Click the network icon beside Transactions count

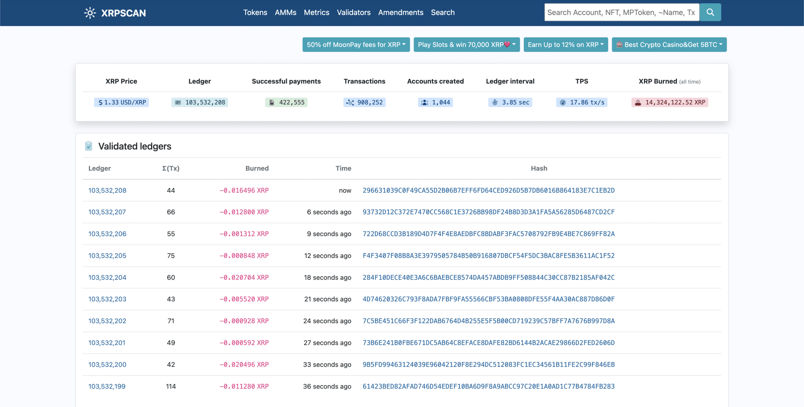350,102
